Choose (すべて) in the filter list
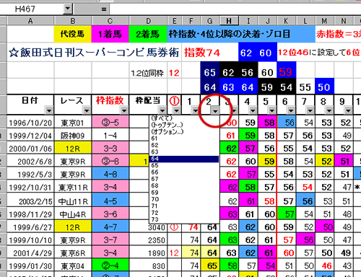 [184, 118]
